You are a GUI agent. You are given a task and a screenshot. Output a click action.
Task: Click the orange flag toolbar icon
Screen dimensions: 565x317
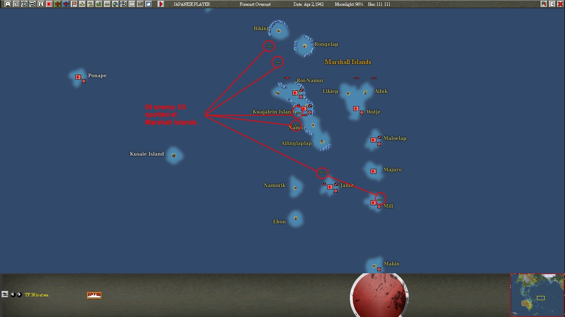[74, 4]
